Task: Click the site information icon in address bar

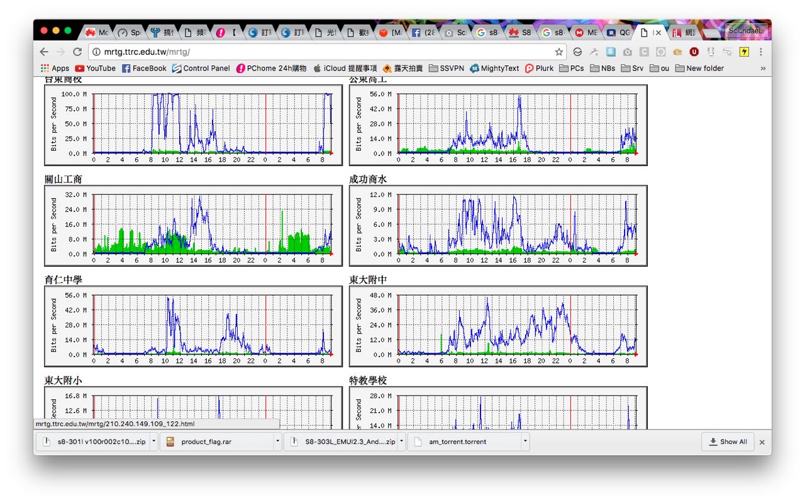Action: click(96, 52)
